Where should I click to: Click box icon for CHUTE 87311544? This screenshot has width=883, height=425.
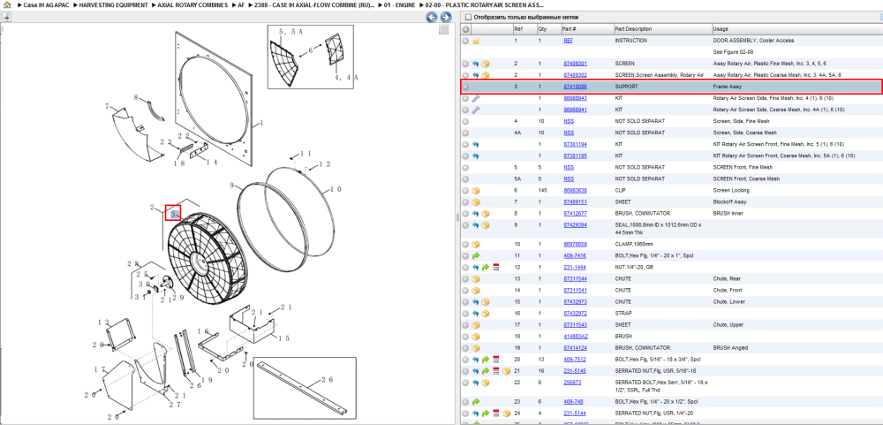click(x=476, y=279)
